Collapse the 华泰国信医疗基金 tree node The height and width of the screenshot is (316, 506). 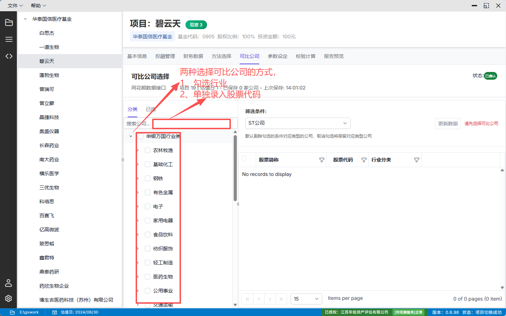pos(25,19)
